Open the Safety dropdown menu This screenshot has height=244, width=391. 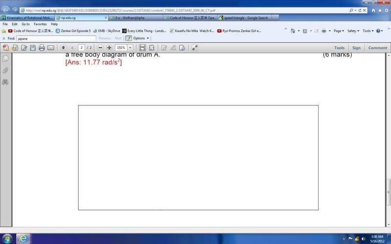[353, 31]
